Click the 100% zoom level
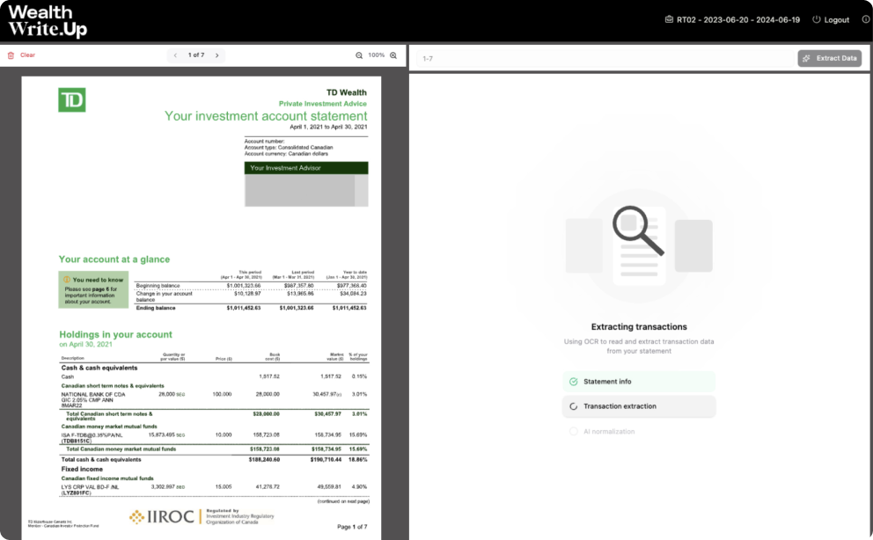The image size is (873, 540). [377, 55]
